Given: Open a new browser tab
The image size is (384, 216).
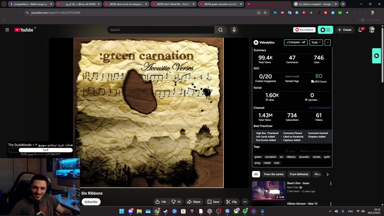Looking at the screenshot, I should pyautogui.click(x=343, y=4).
